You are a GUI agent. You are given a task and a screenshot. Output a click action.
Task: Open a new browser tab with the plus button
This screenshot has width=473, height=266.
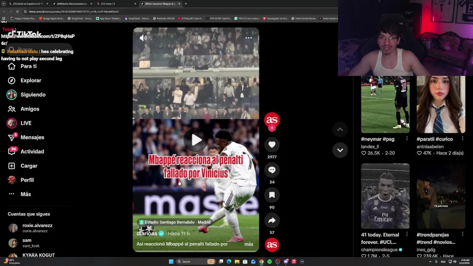click(x=186, y=4)
